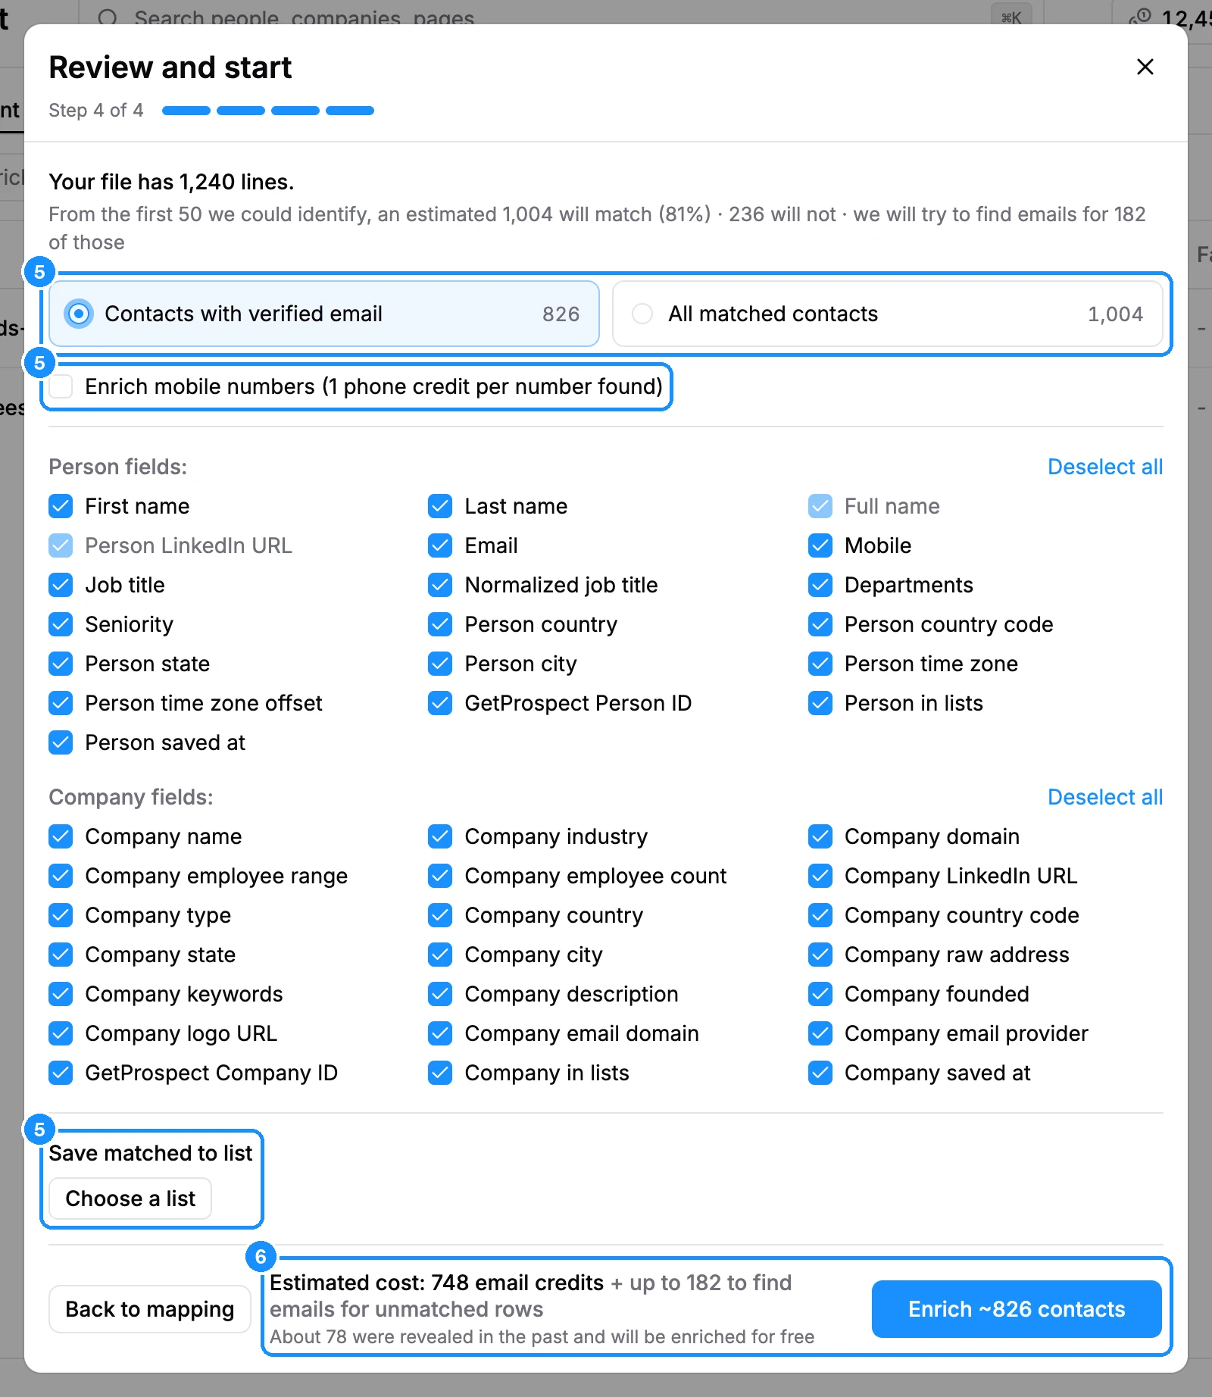This screenshot has height=1397, width=1212.
Task: Toggle Company keywords checkbox
Action: (61, 994)
